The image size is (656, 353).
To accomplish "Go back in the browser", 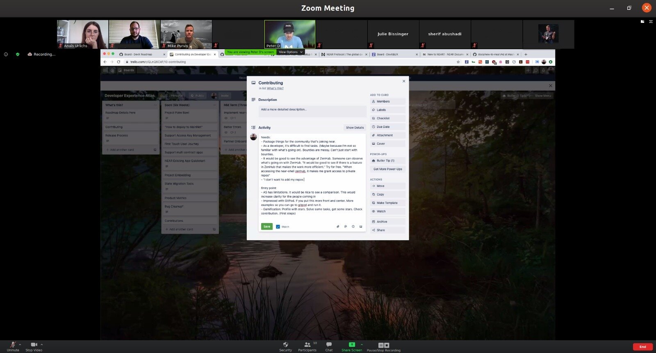I will [x=105, y=62].
